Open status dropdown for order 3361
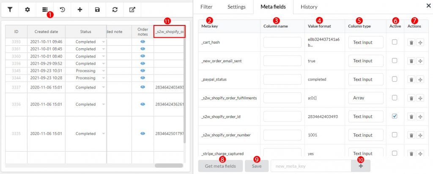 (x=104, y=49)
